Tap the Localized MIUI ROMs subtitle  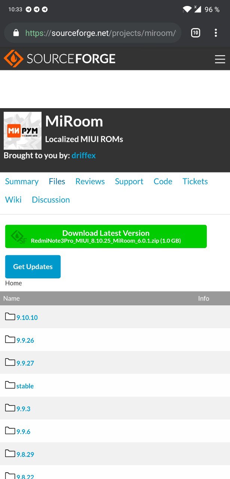point(84,139)
